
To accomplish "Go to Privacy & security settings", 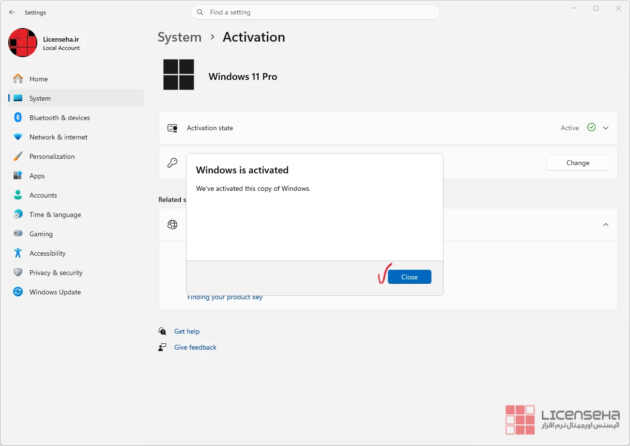I will [76, 273].
